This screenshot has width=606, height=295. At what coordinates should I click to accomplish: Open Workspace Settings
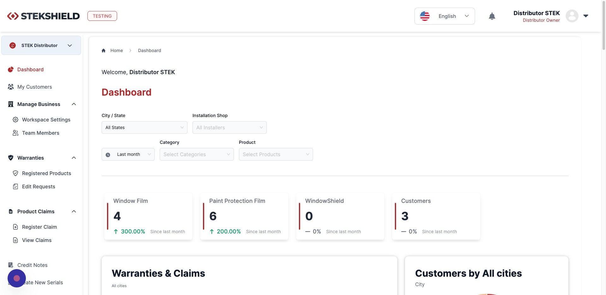pos(46,120)
